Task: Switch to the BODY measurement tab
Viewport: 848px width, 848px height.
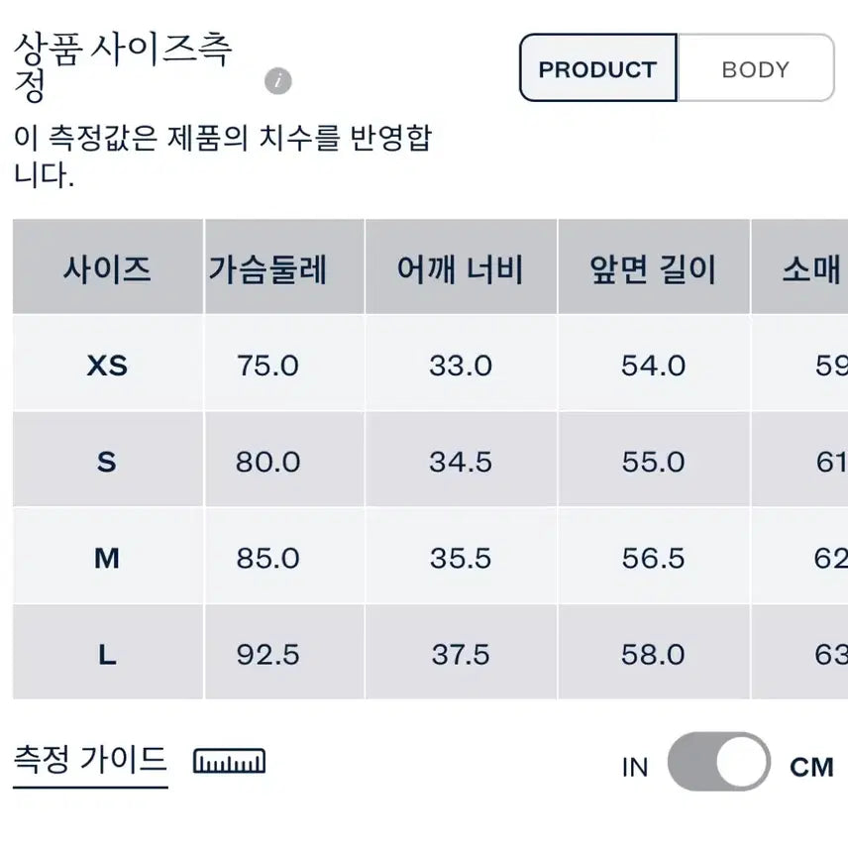Action: [755, 69]
